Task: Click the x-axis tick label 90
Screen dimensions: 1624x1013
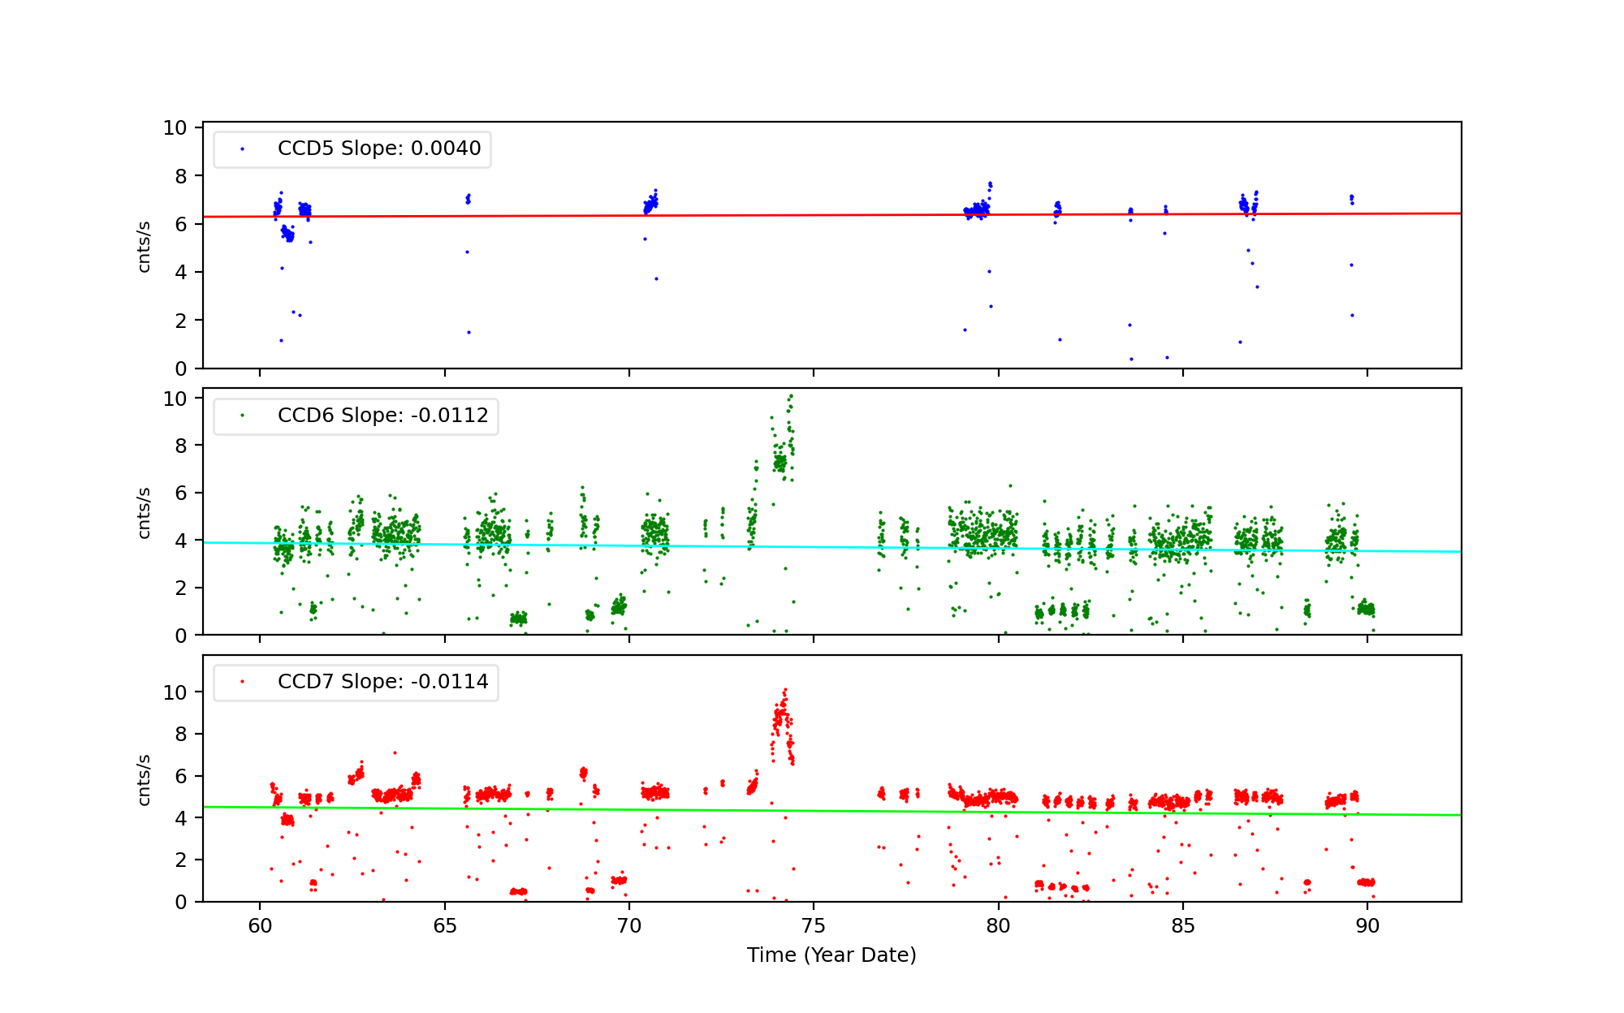Action: [1367, 926]
